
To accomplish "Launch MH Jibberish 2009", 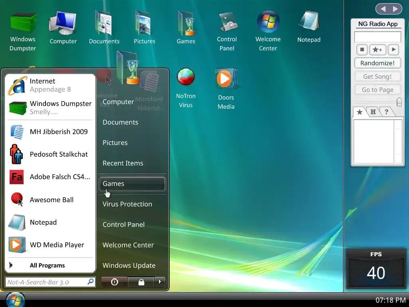I will pyautogui.click(x=50, y=132).
